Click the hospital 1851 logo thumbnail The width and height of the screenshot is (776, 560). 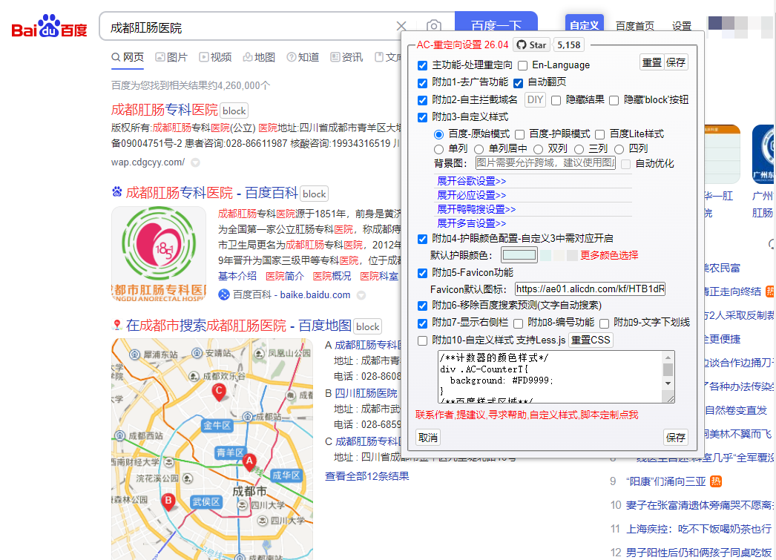point(159,254)
